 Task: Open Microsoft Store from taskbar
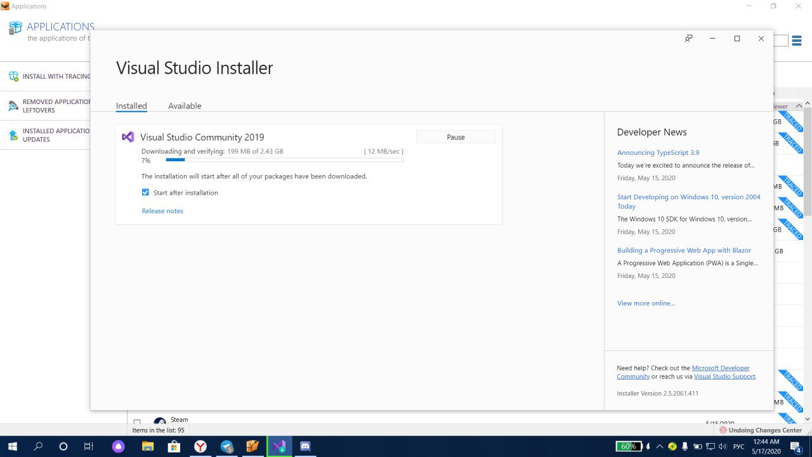coord(173,446)
